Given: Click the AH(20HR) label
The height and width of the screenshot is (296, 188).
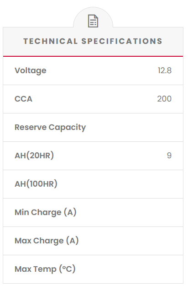Looking at the screenshot, I should pos(34,156).
